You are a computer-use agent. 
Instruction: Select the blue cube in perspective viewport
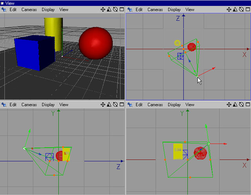click(x=35, y=53)
